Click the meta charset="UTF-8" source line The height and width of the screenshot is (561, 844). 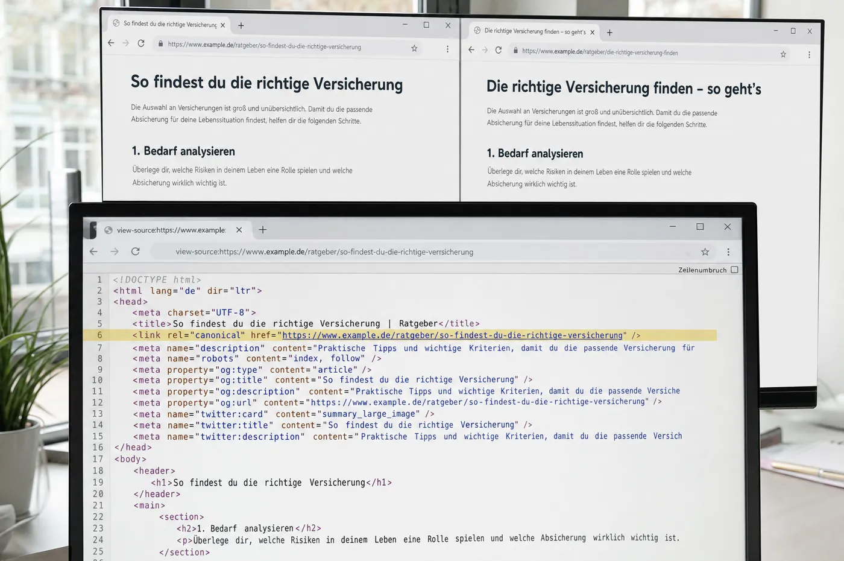[x=194, y=312]
